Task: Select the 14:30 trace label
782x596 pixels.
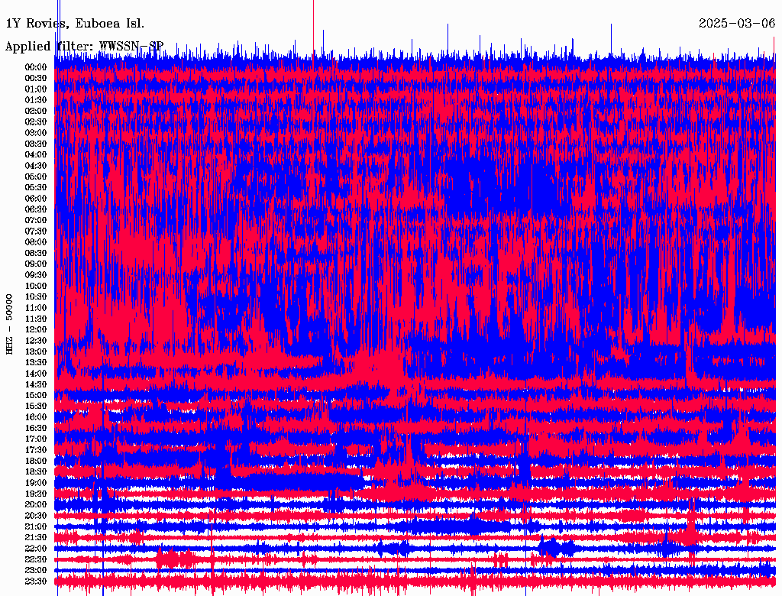Action: click(x=36, y=384)
